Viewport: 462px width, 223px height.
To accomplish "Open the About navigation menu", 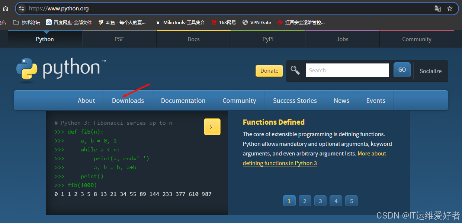I will (x=86, y=101).
